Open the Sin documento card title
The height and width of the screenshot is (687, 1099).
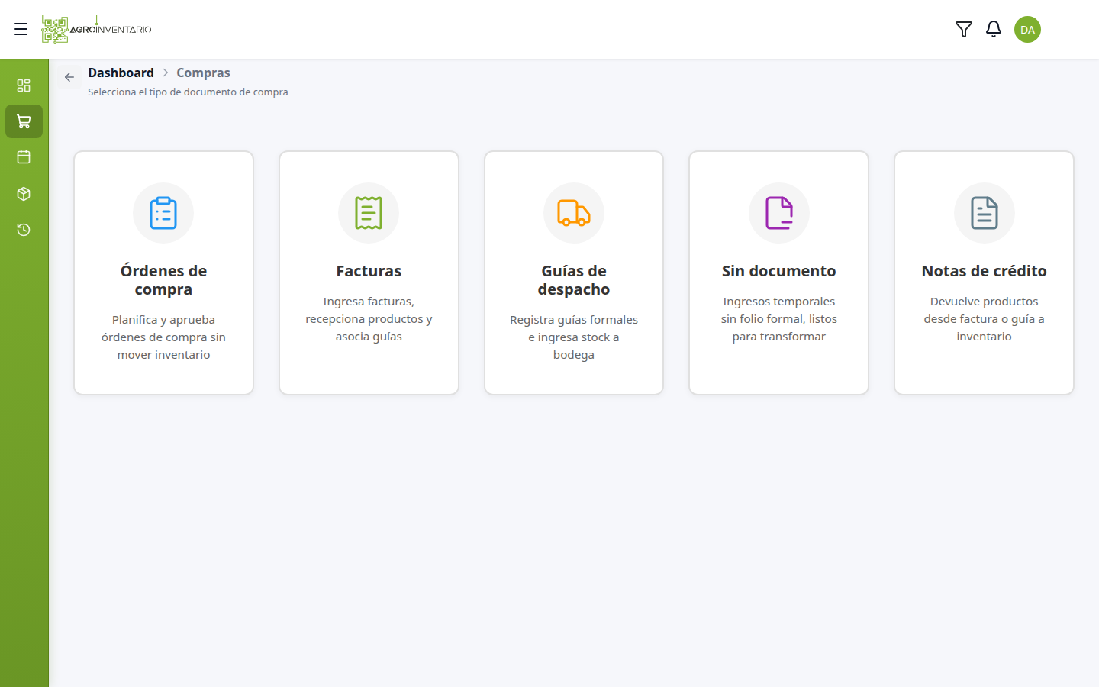tap(779, 271)
